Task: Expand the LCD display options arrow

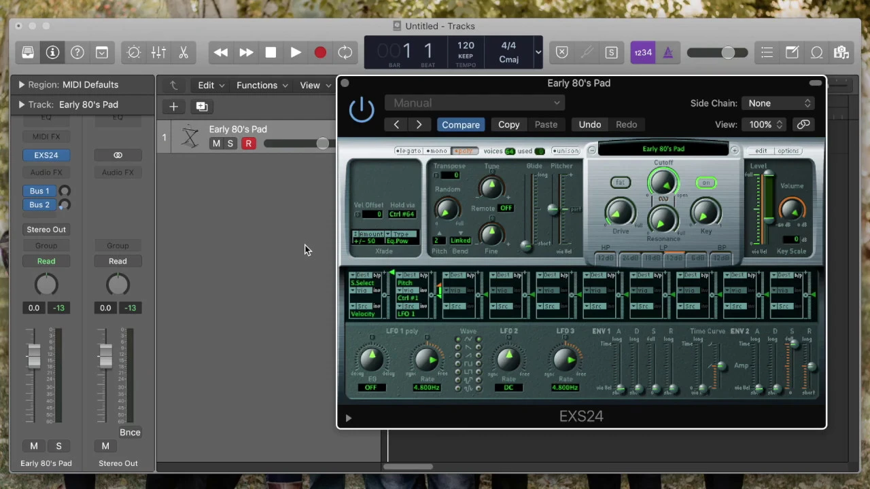Action: 538,52
